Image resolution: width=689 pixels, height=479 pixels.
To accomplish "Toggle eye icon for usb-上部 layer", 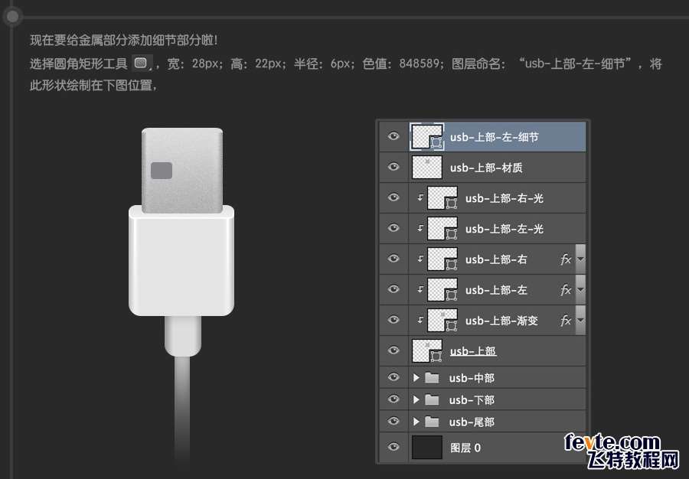I will click(x=393, y=350).
